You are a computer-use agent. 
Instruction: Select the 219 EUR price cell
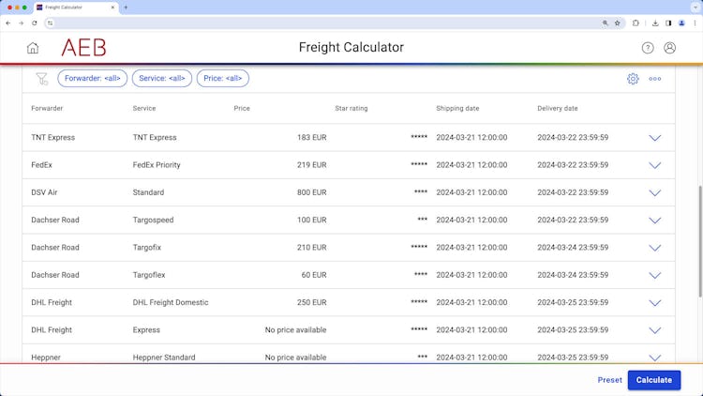(311, 165)
